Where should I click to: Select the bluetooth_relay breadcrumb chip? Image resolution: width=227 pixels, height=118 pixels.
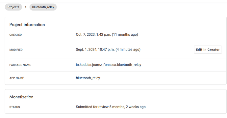pos(43,7)
